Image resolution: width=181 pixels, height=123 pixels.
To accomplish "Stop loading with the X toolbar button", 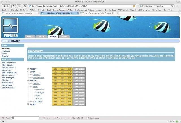I will [x=19, y=6].
